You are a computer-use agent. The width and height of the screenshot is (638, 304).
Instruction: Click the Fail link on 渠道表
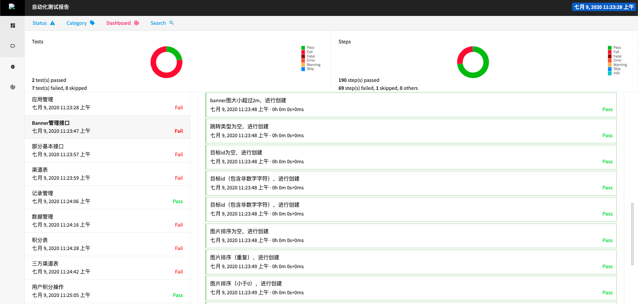[179, 177]
